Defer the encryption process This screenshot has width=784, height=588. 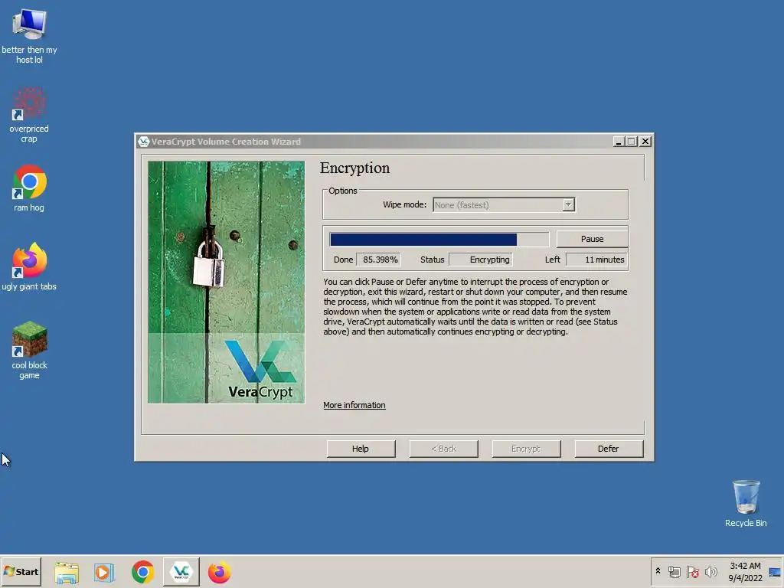[x=609, y=449]
